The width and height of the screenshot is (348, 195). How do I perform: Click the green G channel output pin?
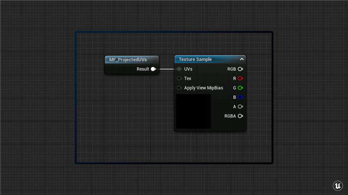240,88
